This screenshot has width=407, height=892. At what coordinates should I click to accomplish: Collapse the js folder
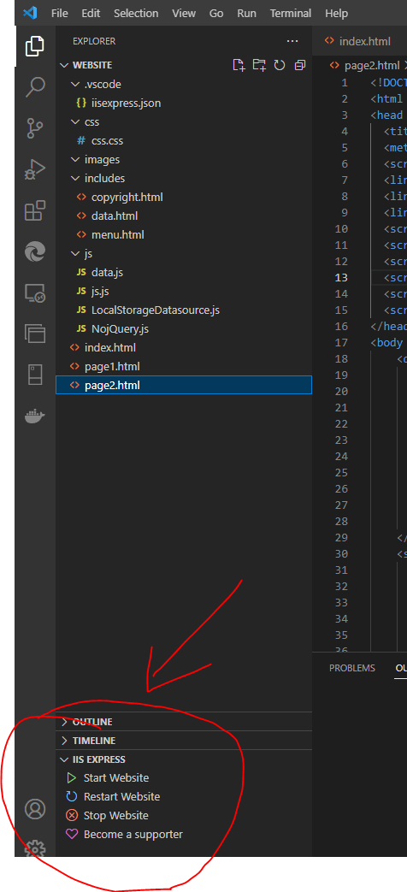click(75, 254)
